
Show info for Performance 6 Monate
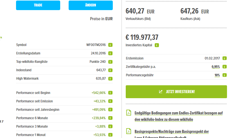(x=111, y=118)
